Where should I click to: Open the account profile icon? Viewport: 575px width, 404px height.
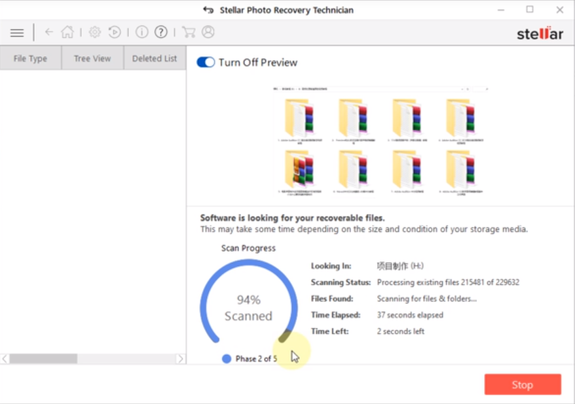[x=207, y=31]
